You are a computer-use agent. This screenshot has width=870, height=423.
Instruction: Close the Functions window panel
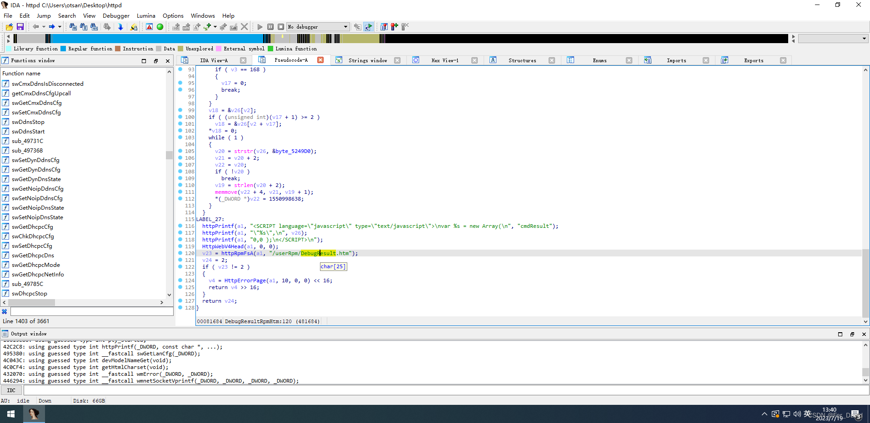[168, 61]
